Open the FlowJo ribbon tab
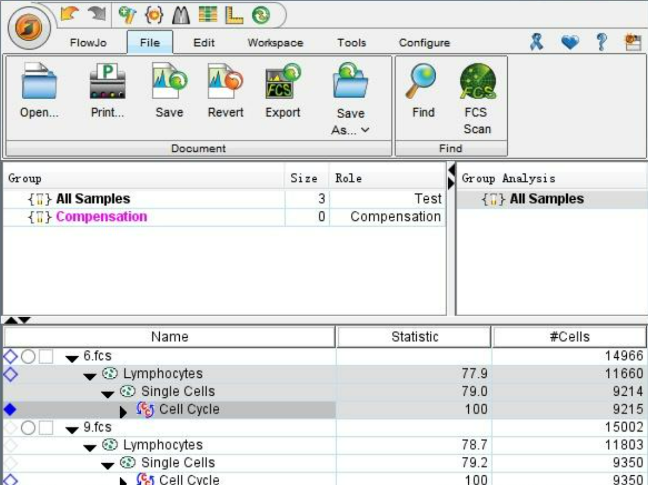This screenshot has width=648, height=485. click(x=88, y=42)
